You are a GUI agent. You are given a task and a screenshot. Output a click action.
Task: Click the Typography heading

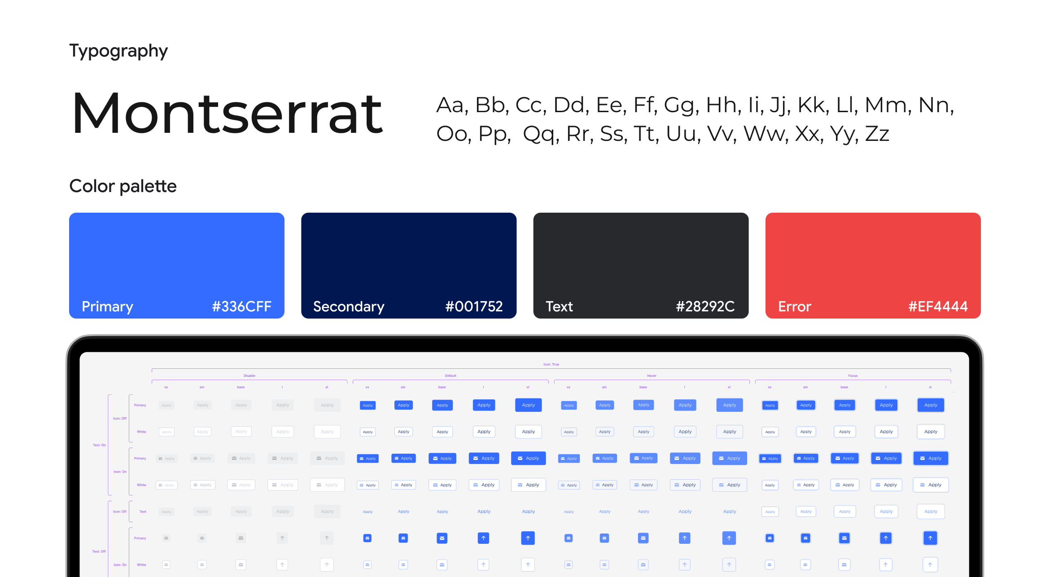pyautogui.click(x=118, y=52)
